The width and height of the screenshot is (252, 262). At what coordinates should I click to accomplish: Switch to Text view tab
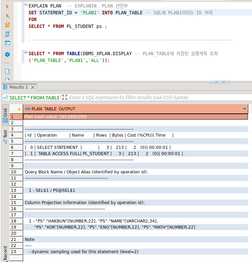click(5, 137)
